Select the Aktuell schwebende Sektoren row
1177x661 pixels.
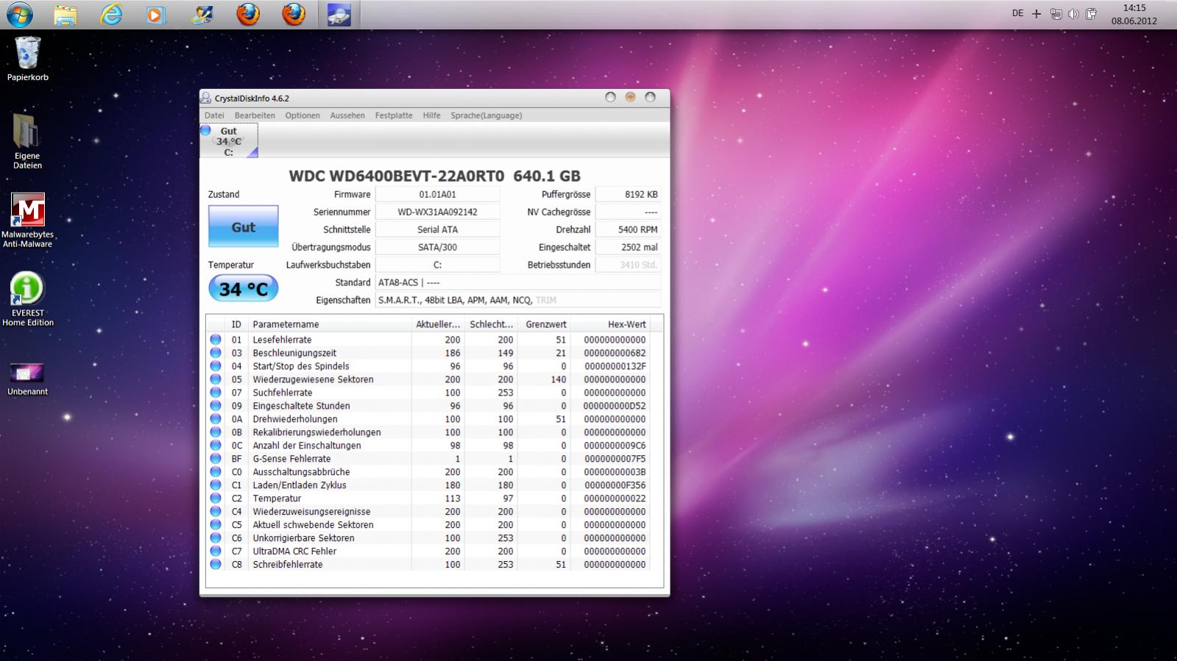point(429,525)
